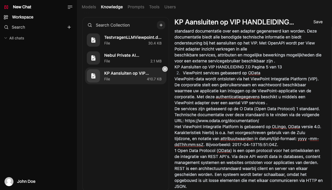Toggle the sidebar menu lines icon
The height and width of the screenshot is (190, 332).
pos(70,7)
